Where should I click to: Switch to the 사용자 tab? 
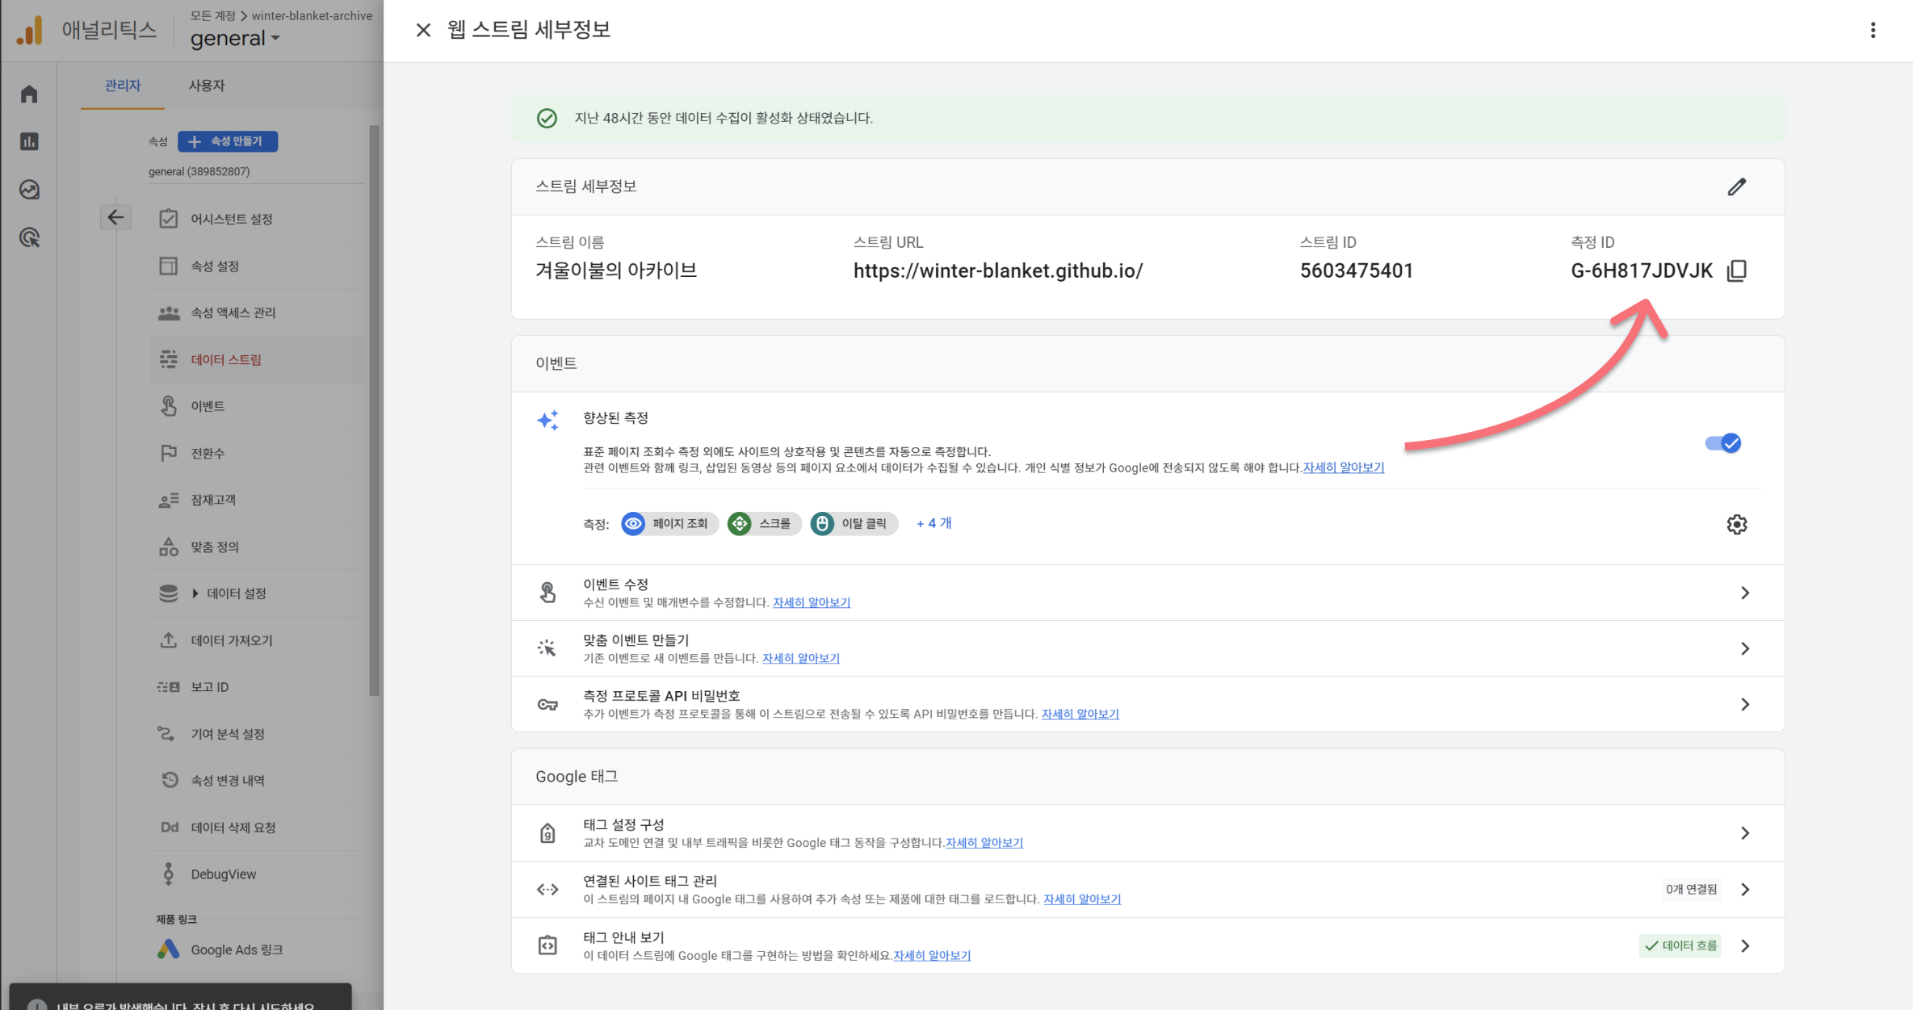(207, 86)
